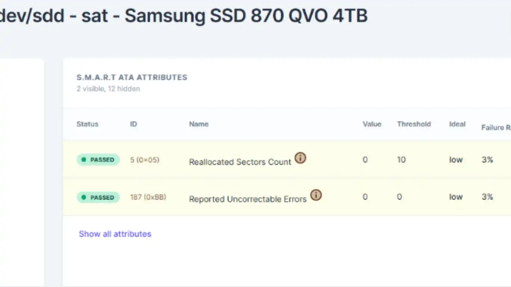Expand the Reallocated Sectors Count row

[x=240, y=162]
